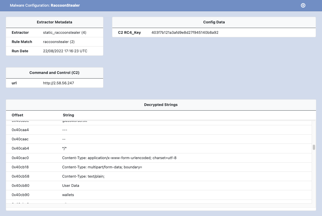
Task: Click the multipart/form-data boundary string
Action: point(102,167)
